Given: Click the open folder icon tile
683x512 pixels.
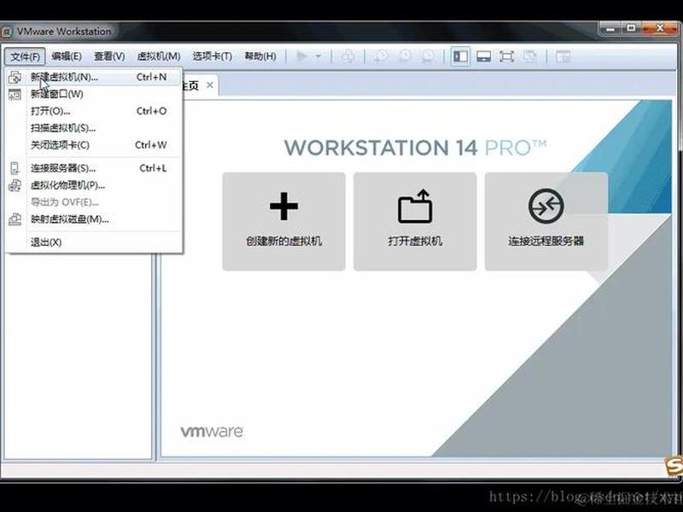Looking at the screenshot, I should pyautogui.click(x=415, y=206).
